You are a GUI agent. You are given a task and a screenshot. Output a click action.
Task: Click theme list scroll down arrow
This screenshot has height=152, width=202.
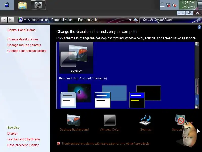click(197, 107)
